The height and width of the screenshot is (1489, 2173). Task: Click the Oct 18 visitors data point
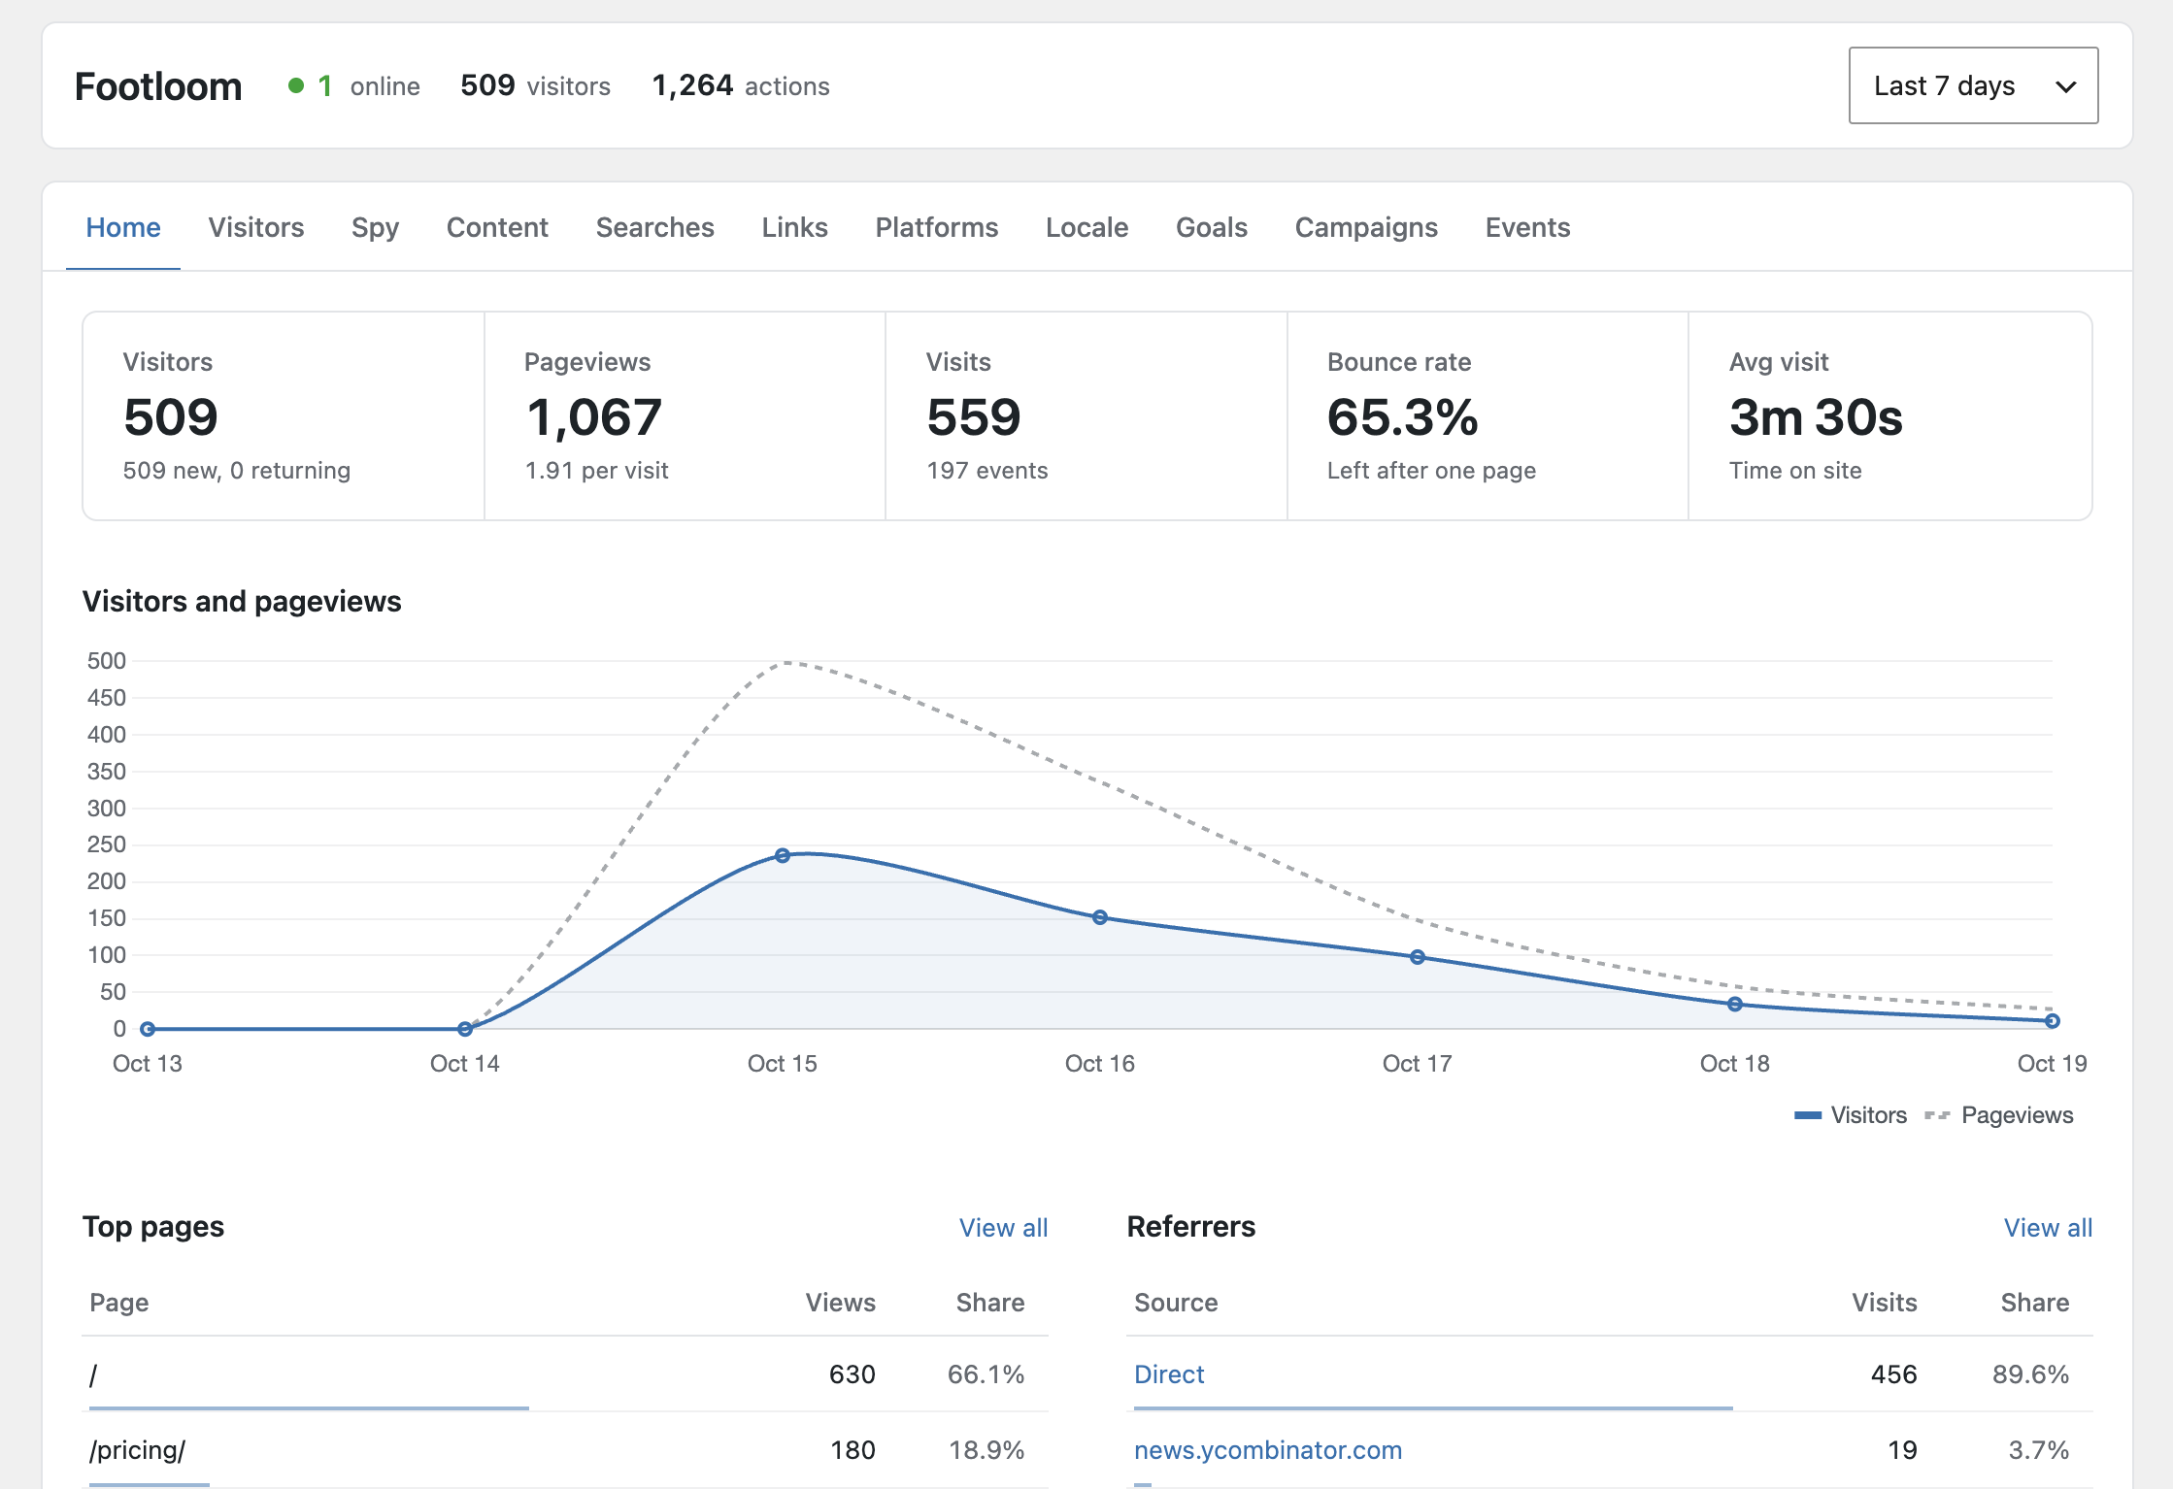[x=1735, y=1005]
